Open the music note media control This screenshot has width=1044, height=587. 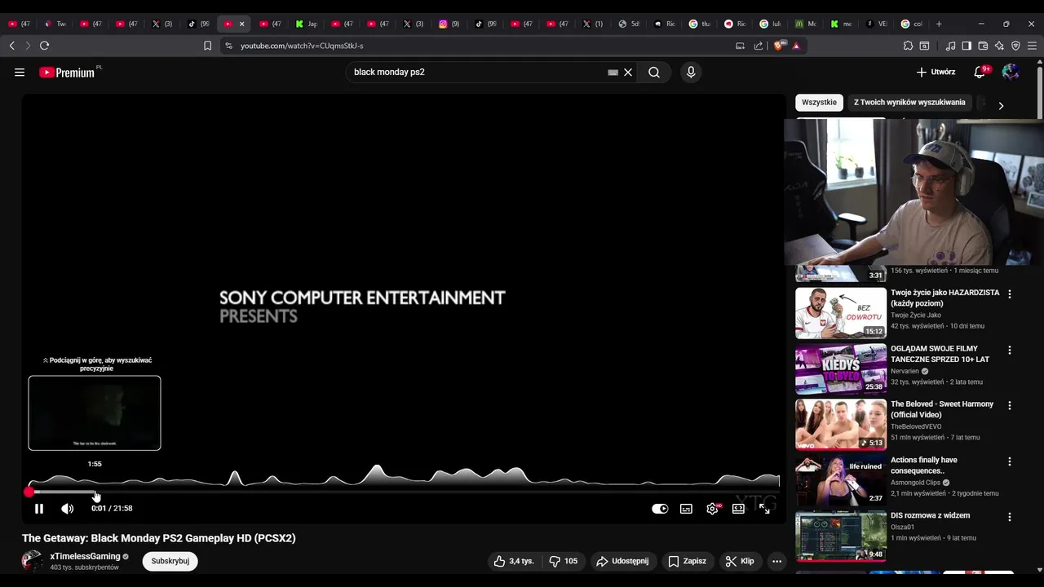(950, 46)
